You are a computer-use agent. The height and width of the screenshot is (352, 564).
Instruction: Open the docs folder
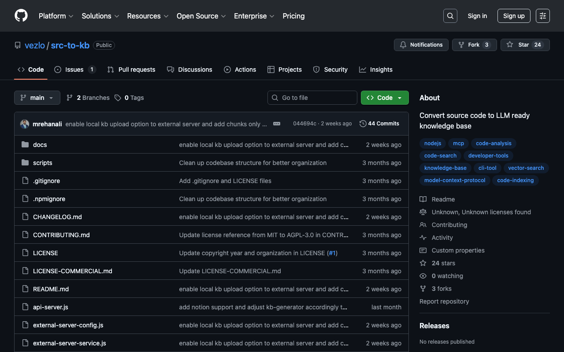40,145
